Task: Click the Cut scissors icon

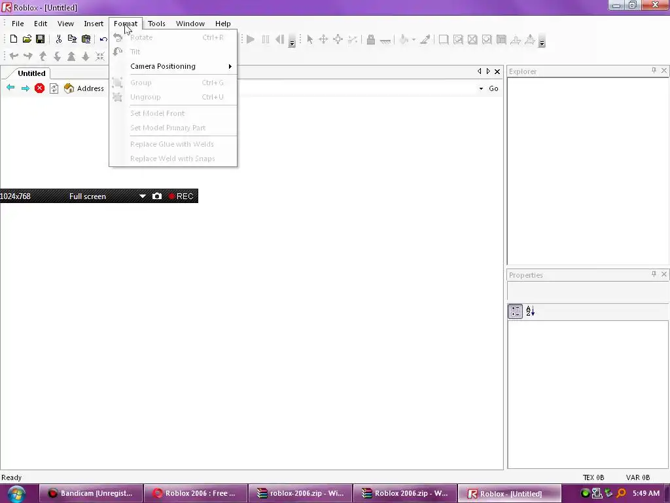Action: tap(58, 39)
